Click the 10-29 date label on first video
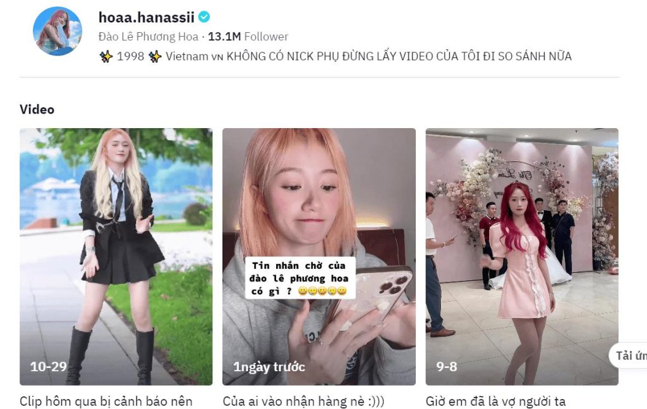This screenshot has width=647, height=409. coord(48,366)
